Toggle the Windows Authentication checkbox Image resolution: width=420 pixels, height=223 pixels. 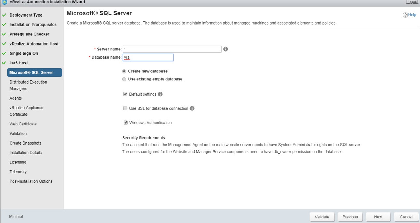click(x=125, y=123)
